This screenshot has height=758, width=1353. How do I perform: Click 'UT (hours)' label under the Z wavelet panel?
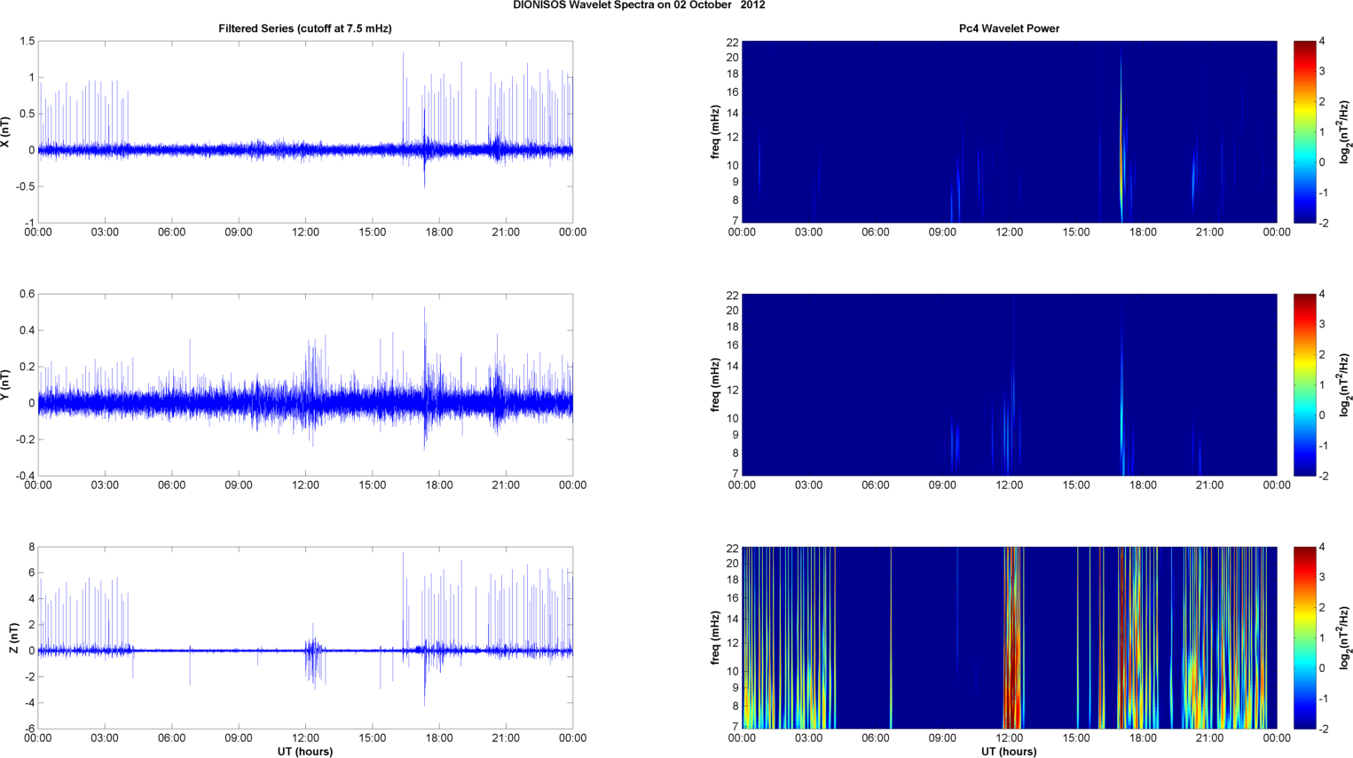[1009, 752]
